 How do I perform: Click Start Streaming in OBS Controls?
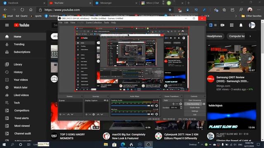coord(195,100)
